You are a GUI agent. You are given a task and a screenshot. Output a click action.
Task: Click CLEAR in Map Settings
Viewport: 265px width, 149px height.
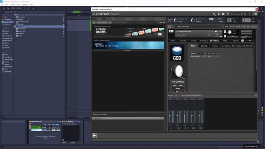[178, 88]
